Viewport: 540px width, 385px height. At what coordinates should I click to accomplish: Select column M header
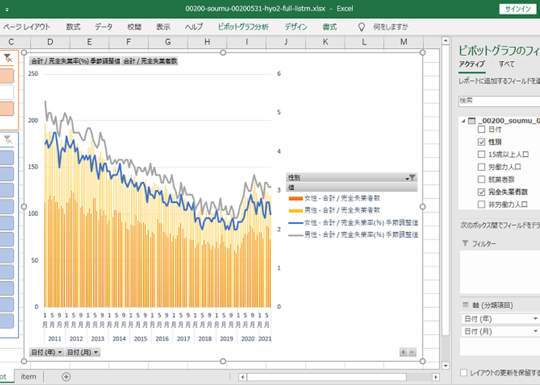pyautogui.click(x=404, y=42)
